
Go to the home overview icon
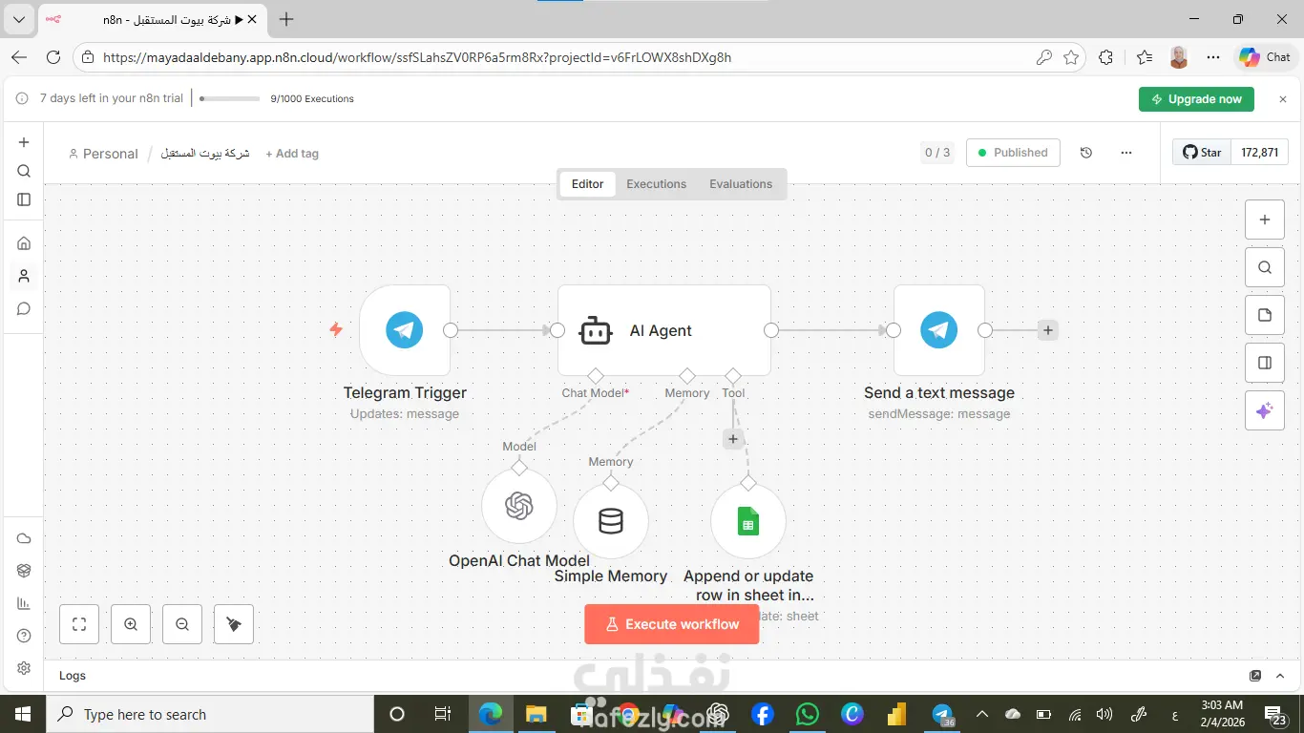pos(24,243)
